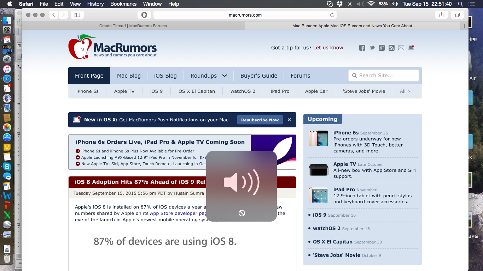This screenshot has width=483, height=271.
Task: Open Photos app from the Dock
Action: coord(7,127)
